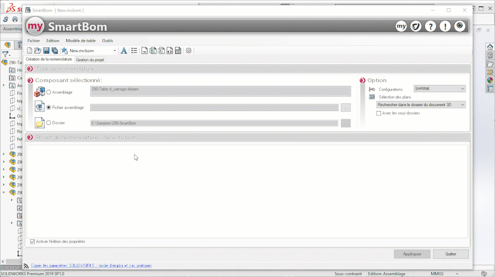The image size is (495, 277).
Task: Select the Assemblage radio button
Action: coord(49,92)
